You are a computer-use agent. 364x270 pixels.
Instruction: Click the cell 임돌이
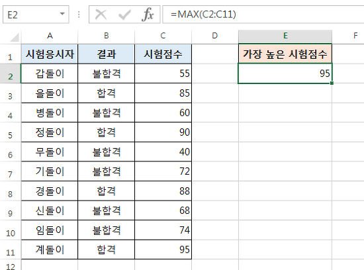[x=50, y=230]
